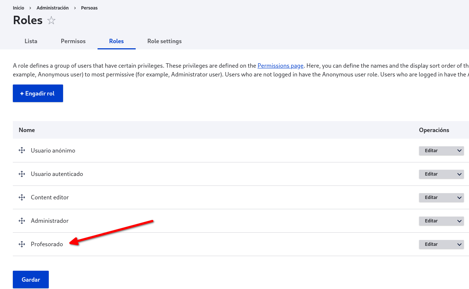Open operations dropdown arrow for Profesorado
Screen dimensions: 469x289
pyautogui.click(x=459, y=244)
